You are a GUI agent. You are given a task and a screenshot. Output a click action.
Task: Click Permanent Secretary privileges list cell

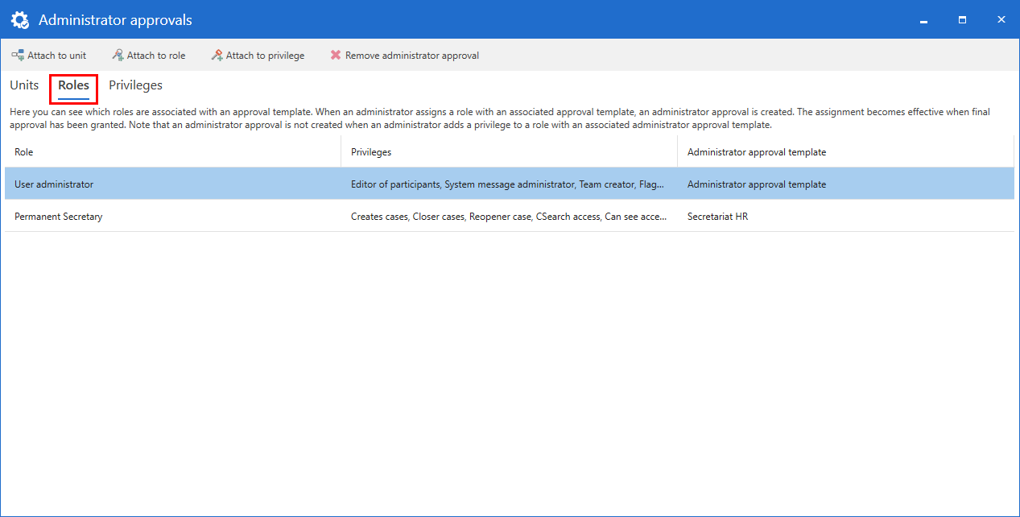508,217
